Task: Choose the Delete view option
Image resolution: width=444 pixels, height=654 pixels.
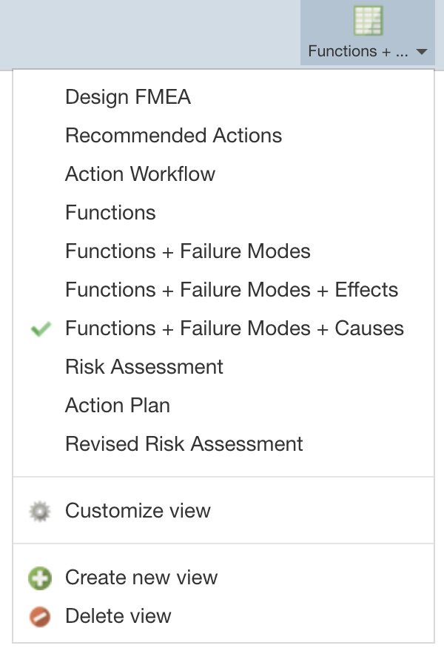Action: pos(118,615)
